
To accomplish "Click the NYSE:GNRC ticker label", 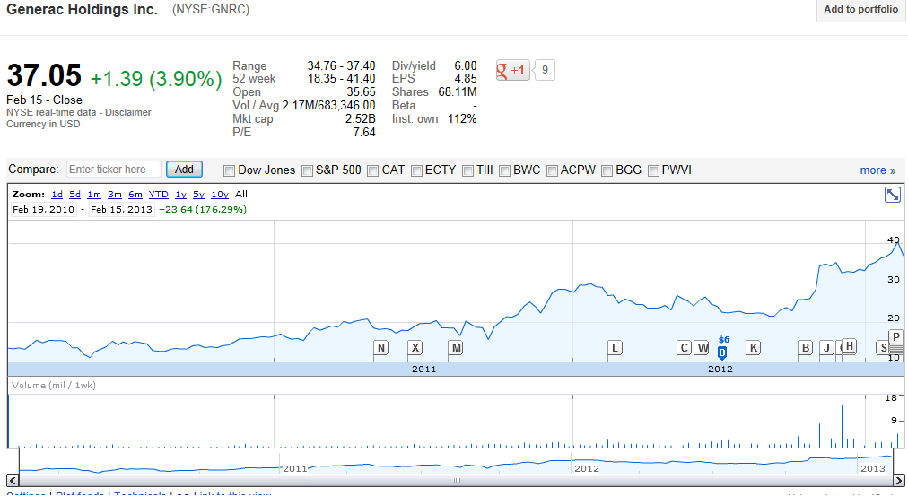I will [x=211, y=10].
